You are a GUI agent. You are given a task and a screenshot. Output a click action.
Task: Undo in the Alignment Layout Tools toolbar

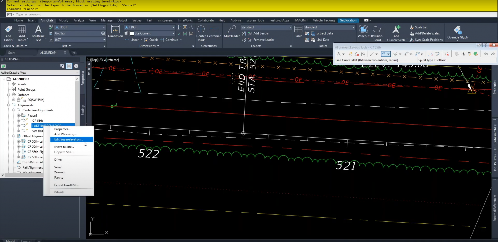[x=485, y=54]
